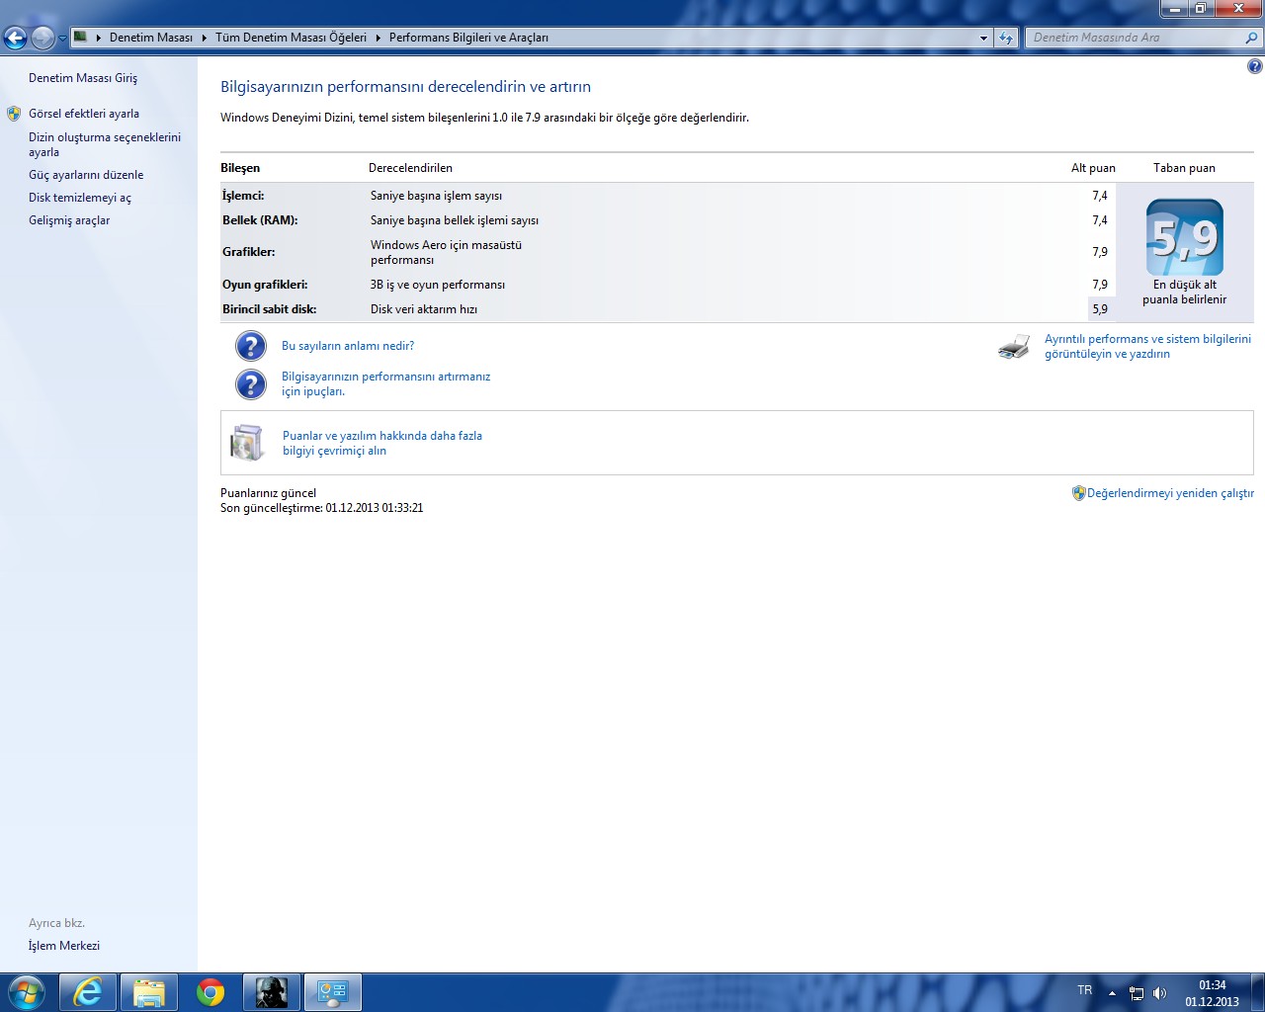The image size is (1265, 1012).
Task: Open Bu sayıların anlamı nedir? link
Action: pyautogui.click(x=348, y=346)
